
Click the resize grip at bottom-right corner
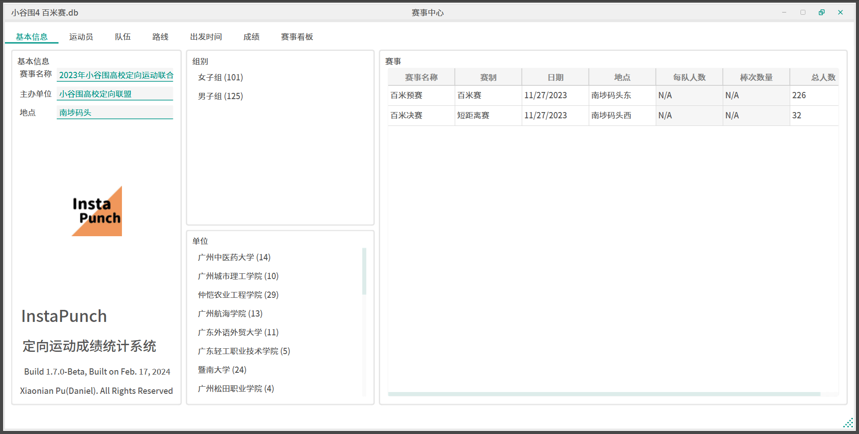848,423
